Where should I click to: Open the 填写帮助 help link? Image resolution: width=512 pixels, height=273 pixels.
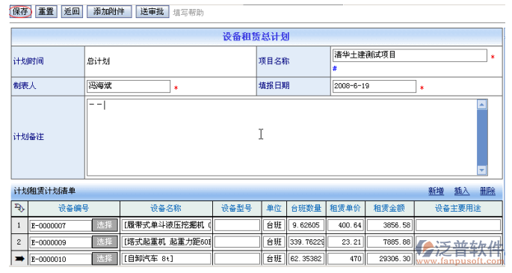[x=188, y=13]
